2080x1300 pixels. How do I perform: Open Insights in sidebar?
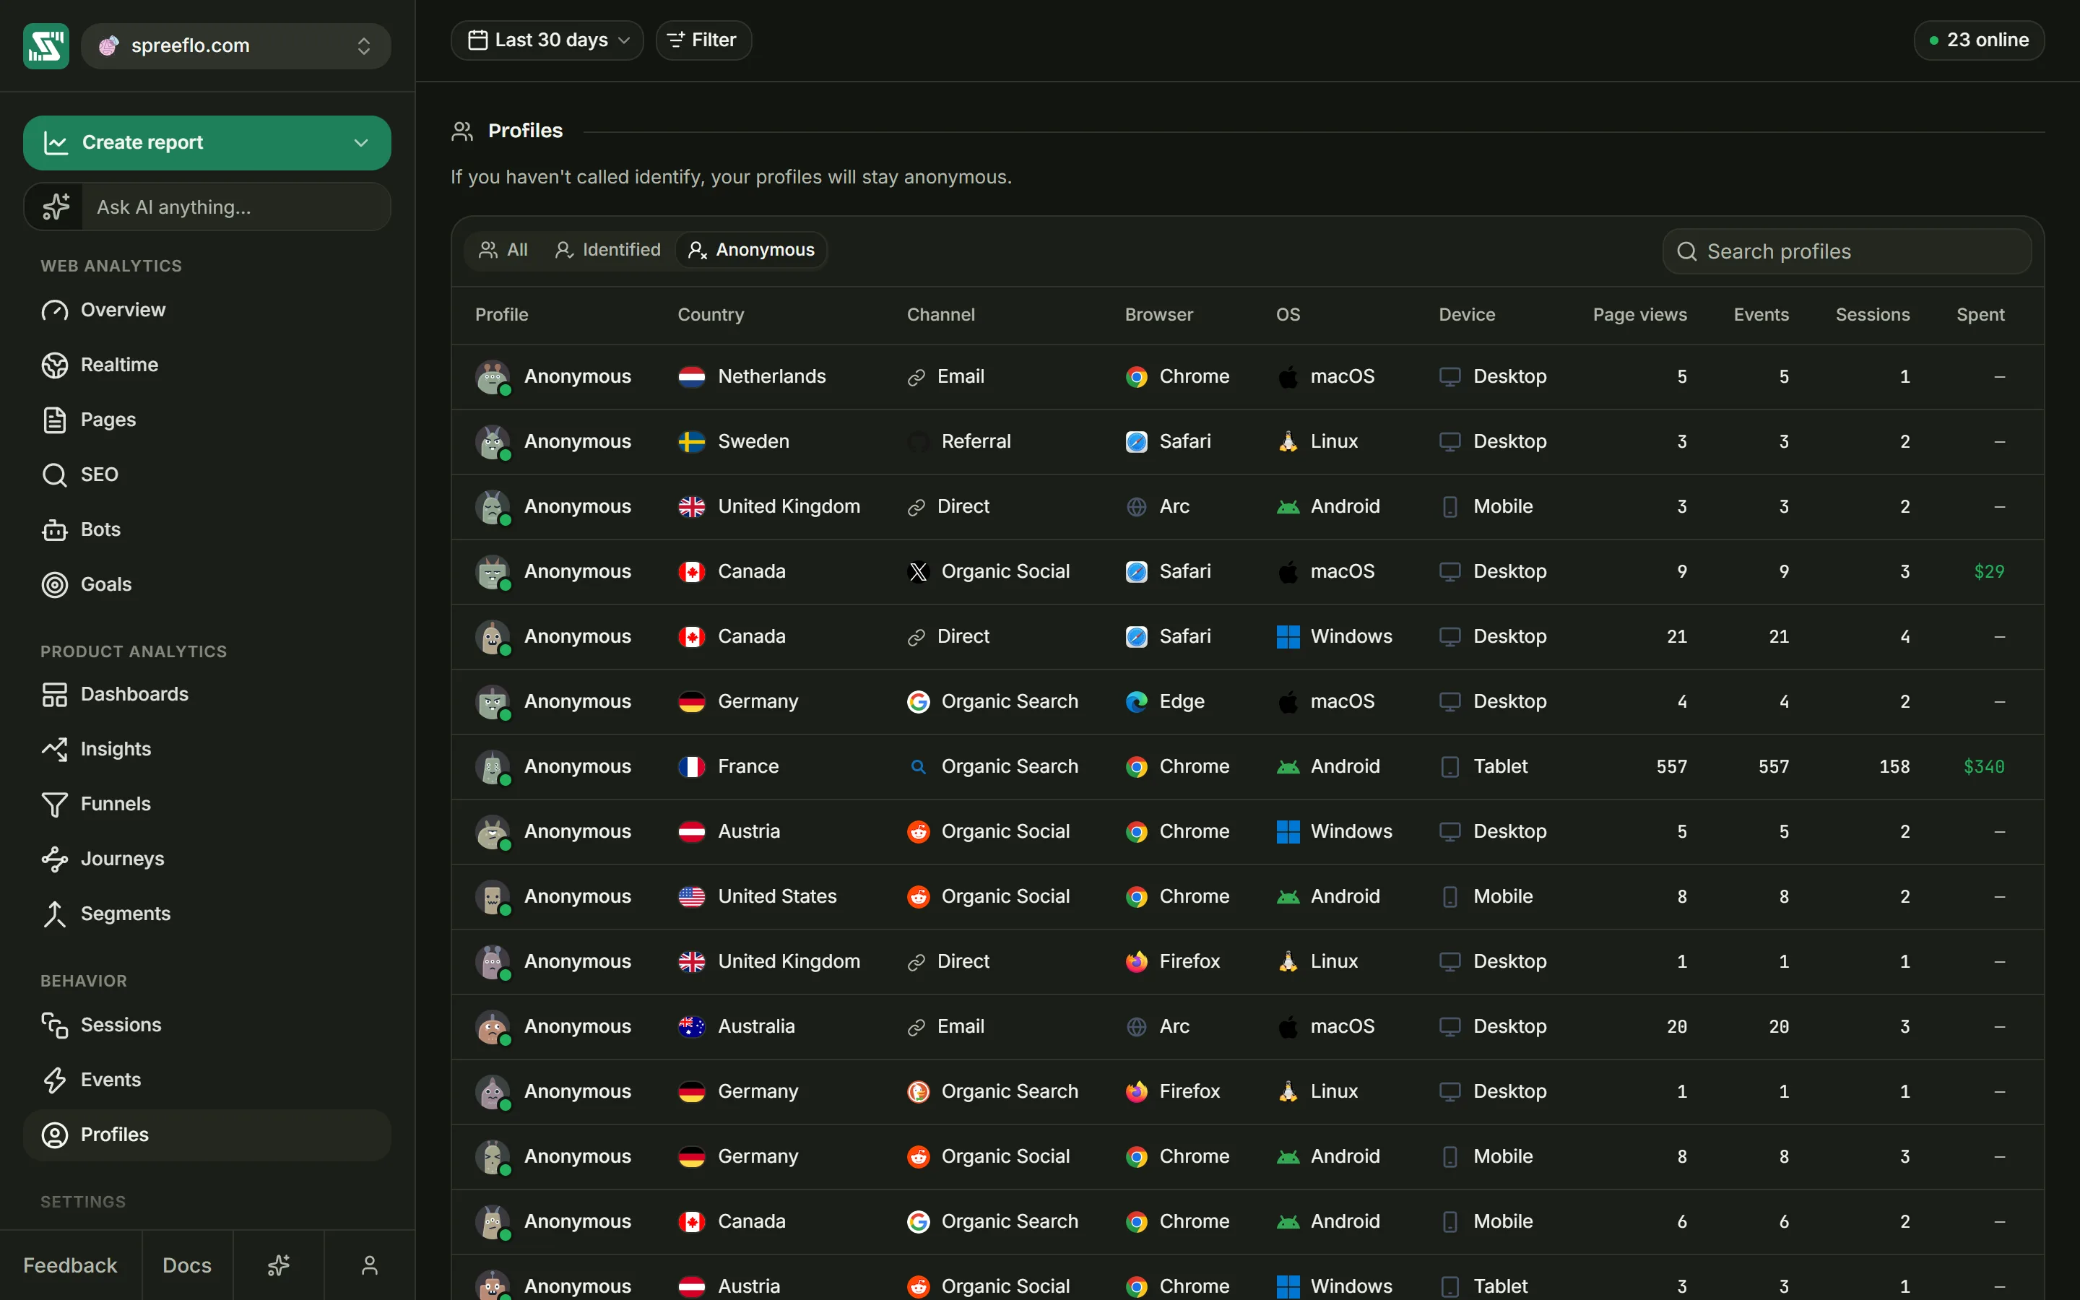tap(207, 749)
